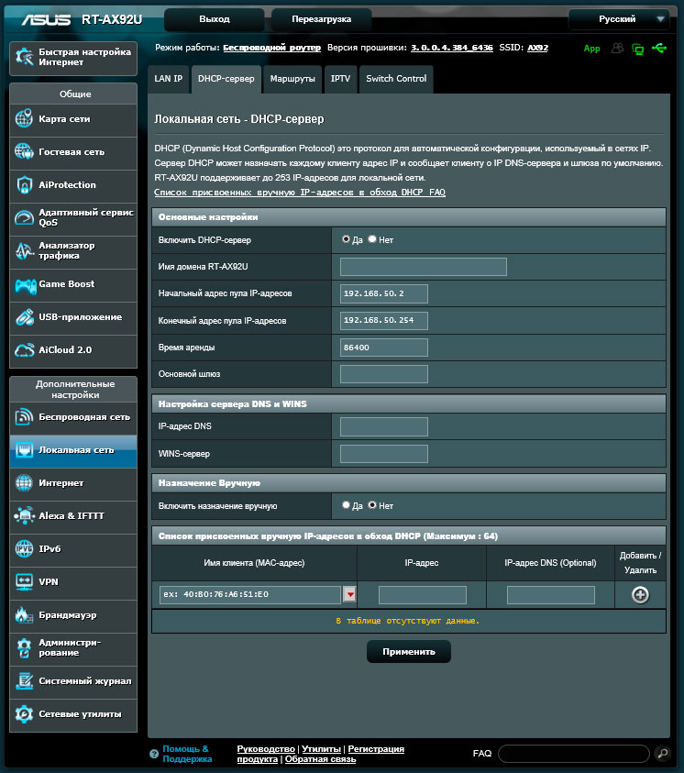Click the Основной шлюз input field

[384, 374]
